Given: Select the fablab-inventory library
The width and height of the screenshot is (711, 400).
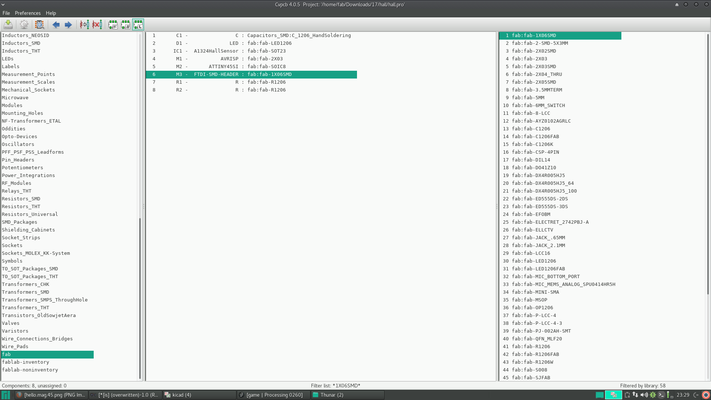Looking at the screenshot, I should point(26,362).
